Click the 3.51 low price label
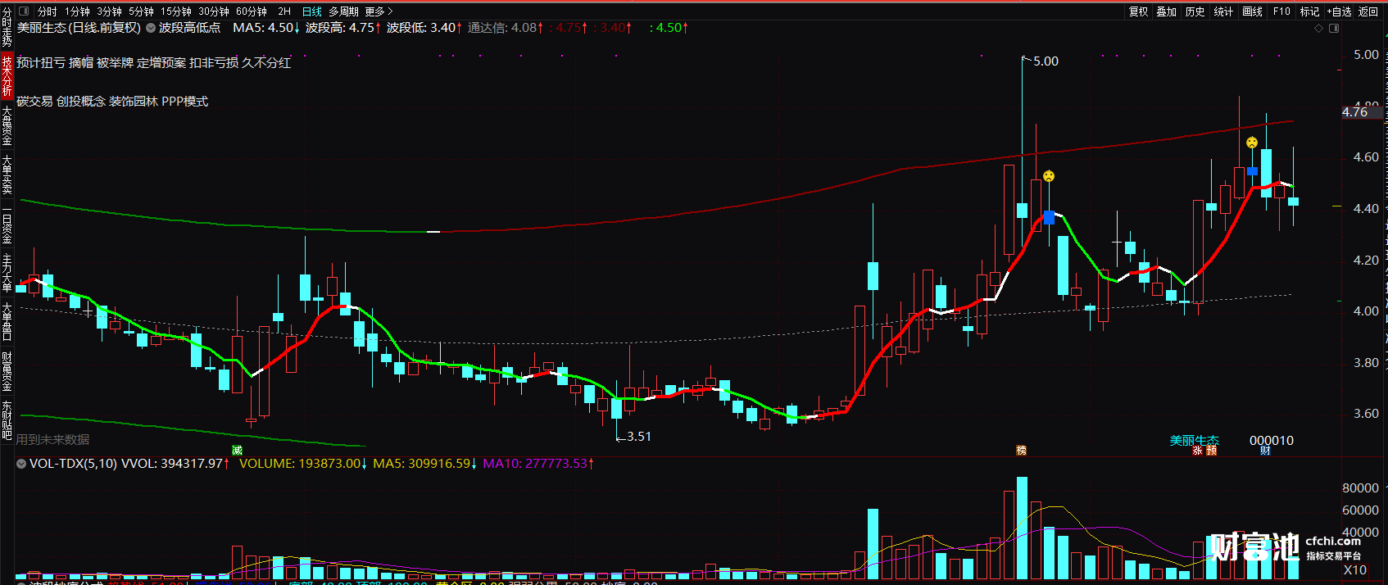Viewport: 1388px width, 585px height. pos(639,437)
